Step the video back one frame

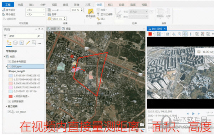pos(188,114)
